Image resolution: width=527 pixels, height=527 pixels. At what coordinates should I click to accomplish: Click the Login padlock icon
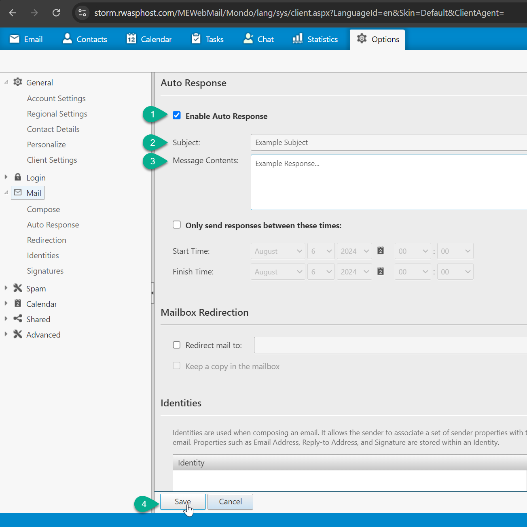[x=18, y=177]
